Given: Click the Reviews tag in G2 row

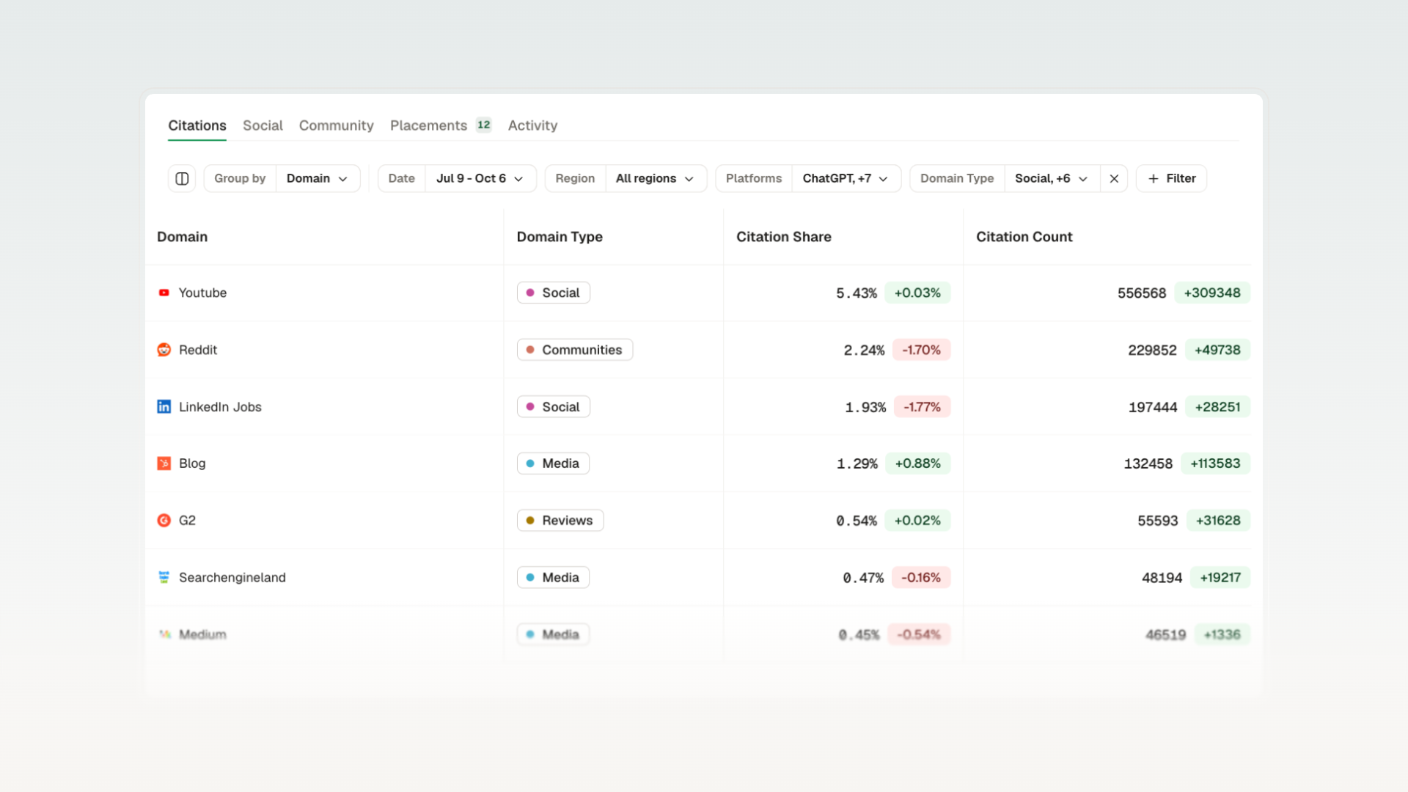Looking at the screenshot, I should (560, 520).
